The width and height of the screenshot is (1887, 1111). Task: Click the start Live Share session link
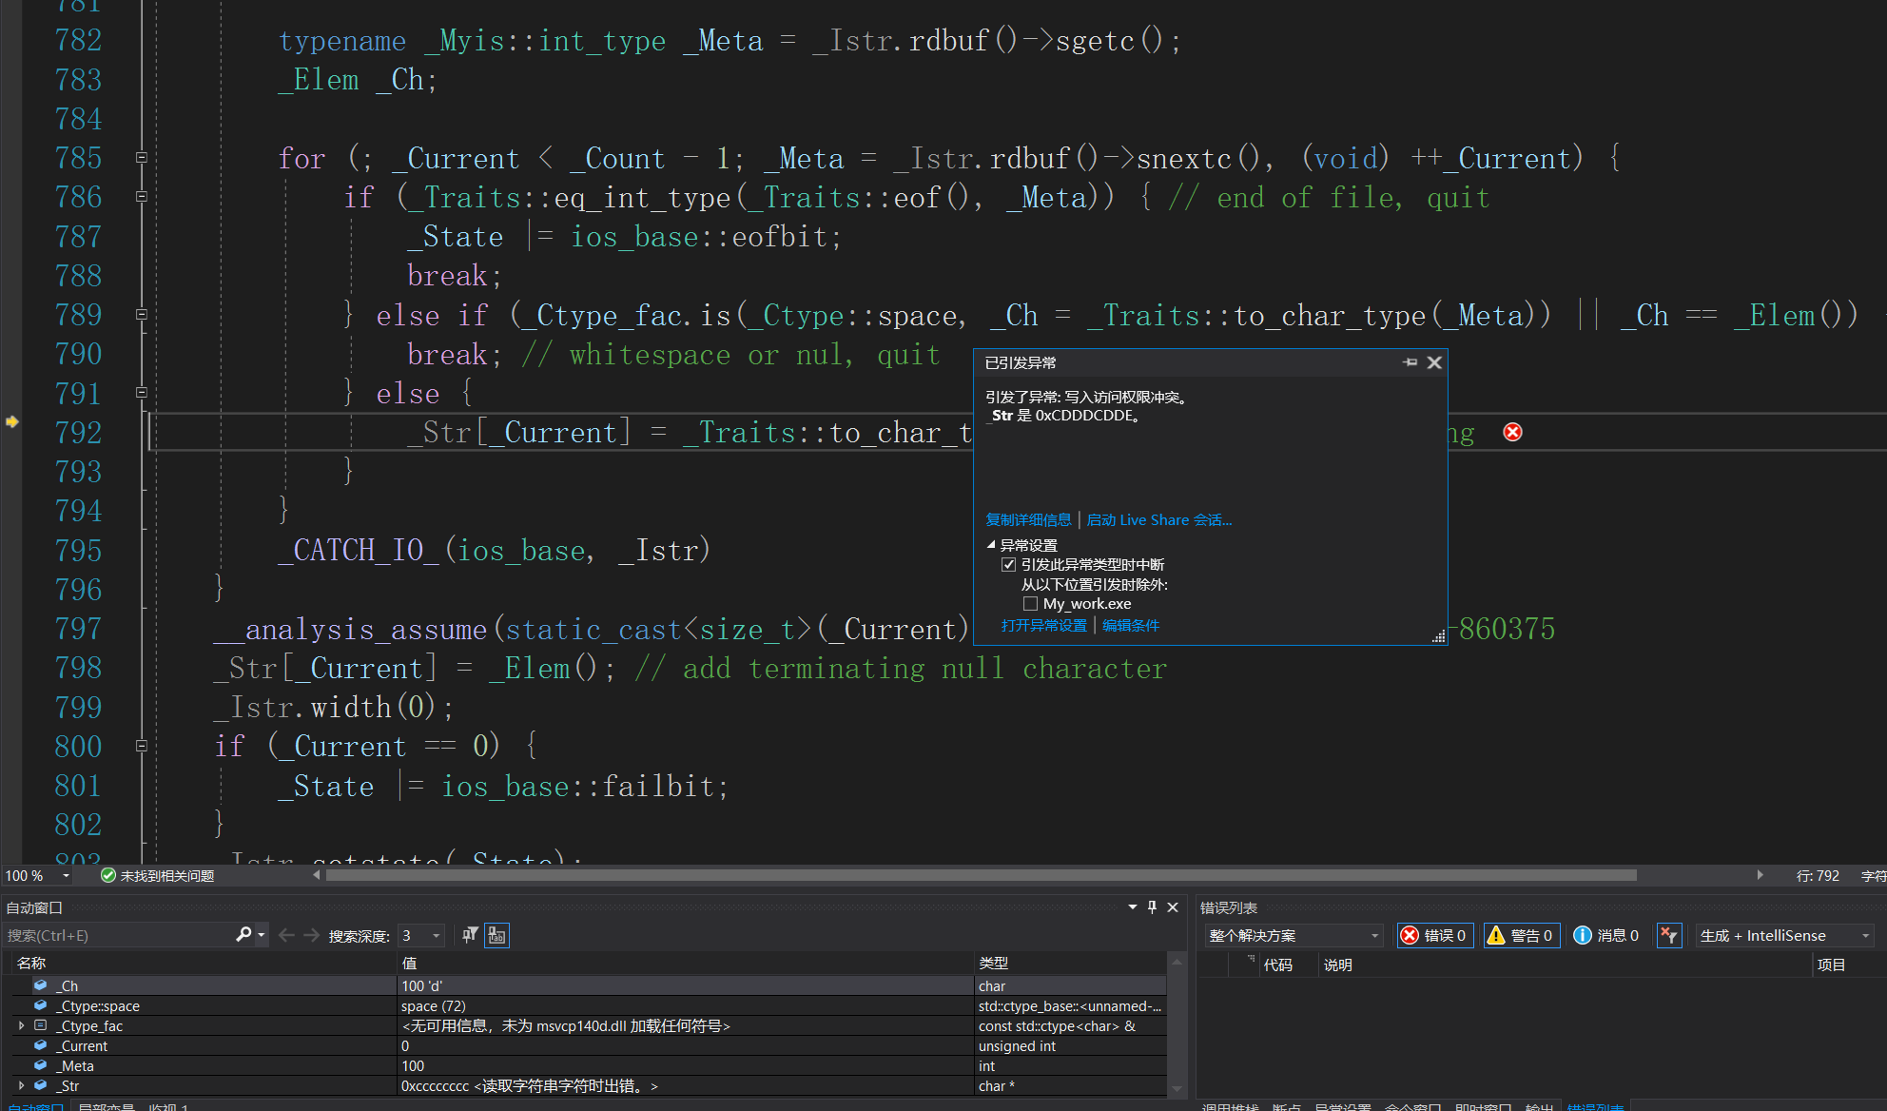[1158, 520]
